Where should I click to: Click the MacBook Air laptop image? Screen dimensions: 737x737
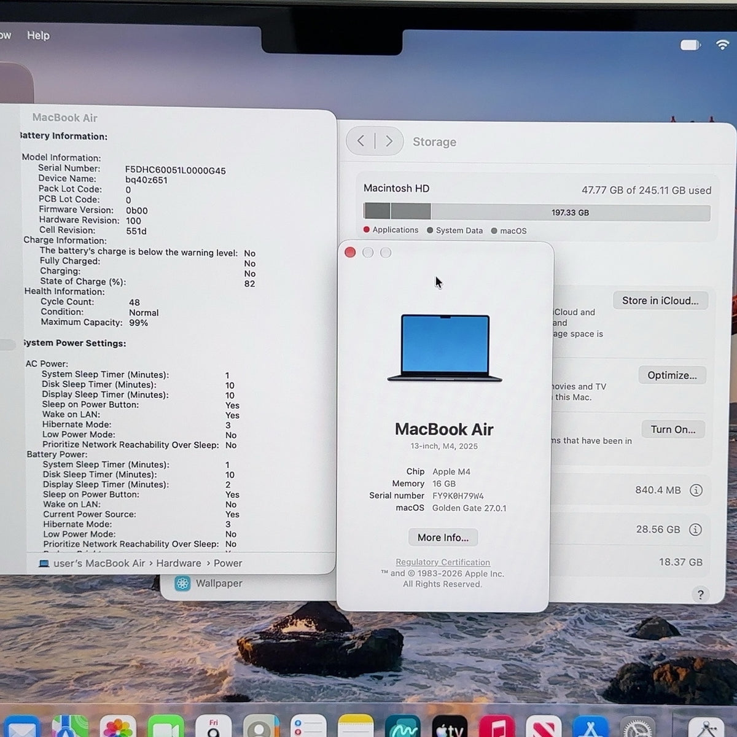pyautogui.click(x=445, y=348)
